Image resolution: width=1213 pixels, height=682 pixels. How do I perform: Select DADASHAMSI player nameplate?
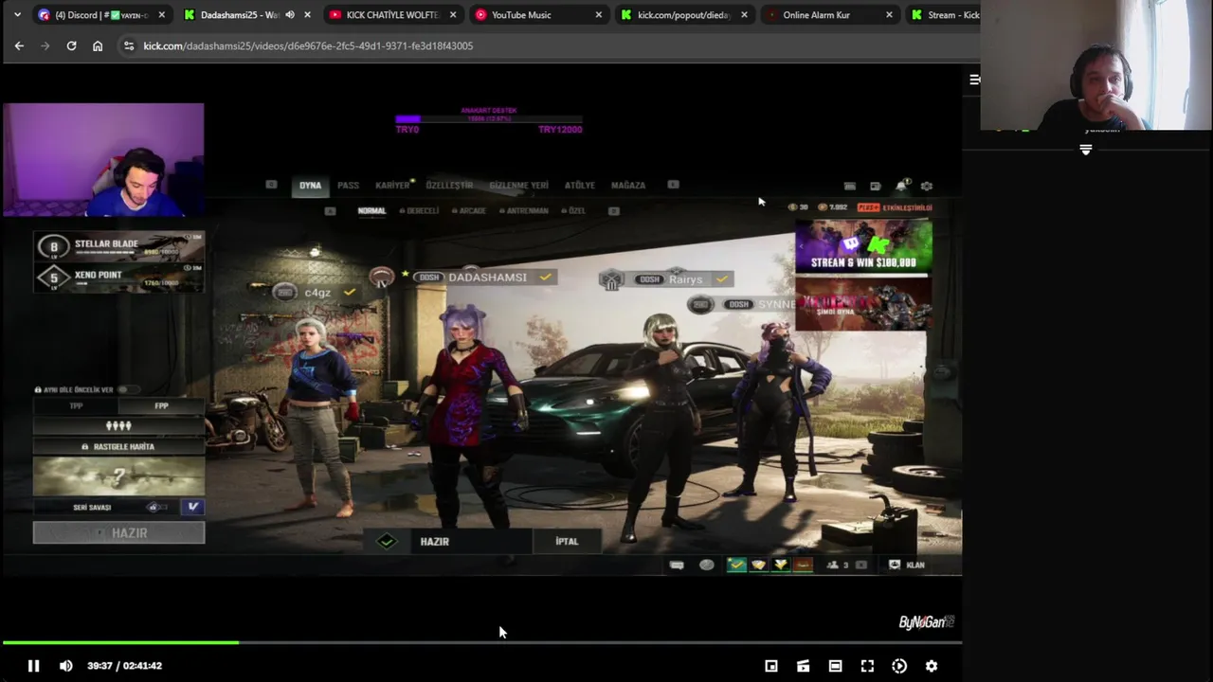(486, 278)
